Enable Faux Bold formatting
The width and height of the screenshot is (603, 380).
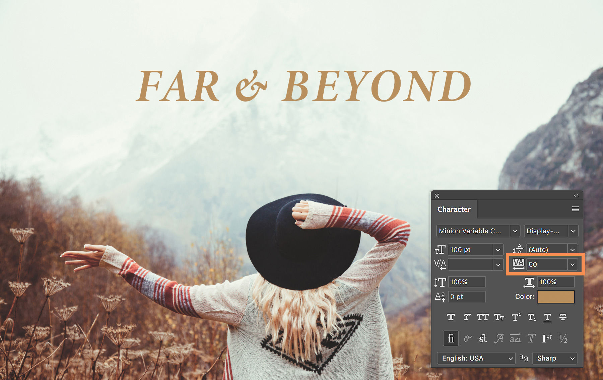click(x=451, y=317)
